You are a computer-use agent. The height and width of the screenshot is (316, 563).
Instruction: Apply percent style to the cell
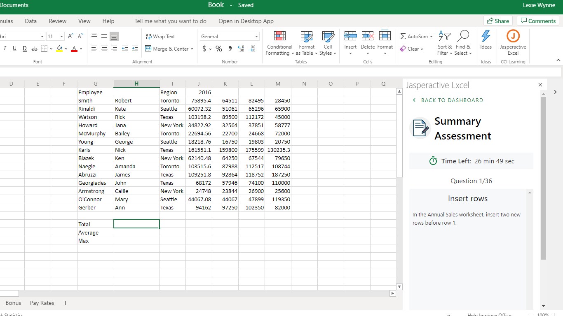coord(219,49)
